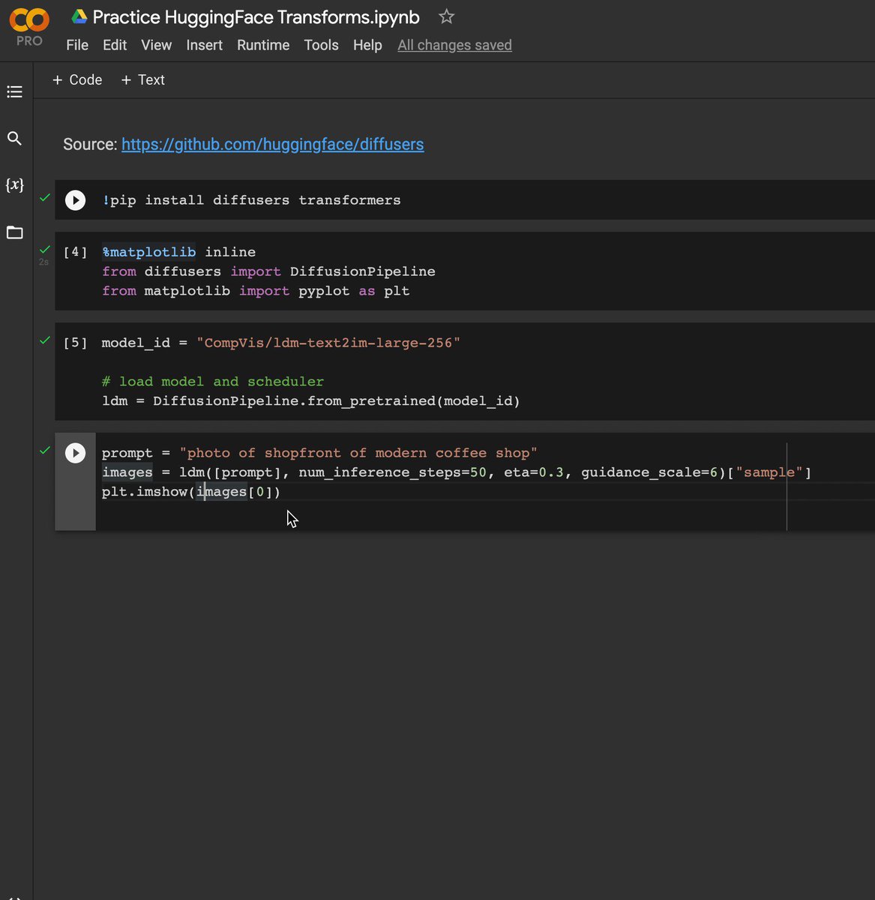
Task: Click the Colab PRO logo
Action: click(29, 28)
